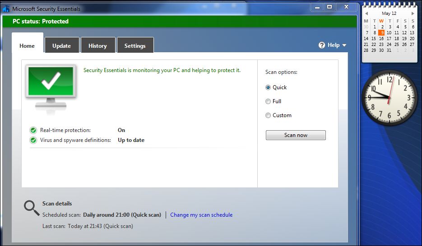Click the Real-time protection green check icon

[33, 130]
